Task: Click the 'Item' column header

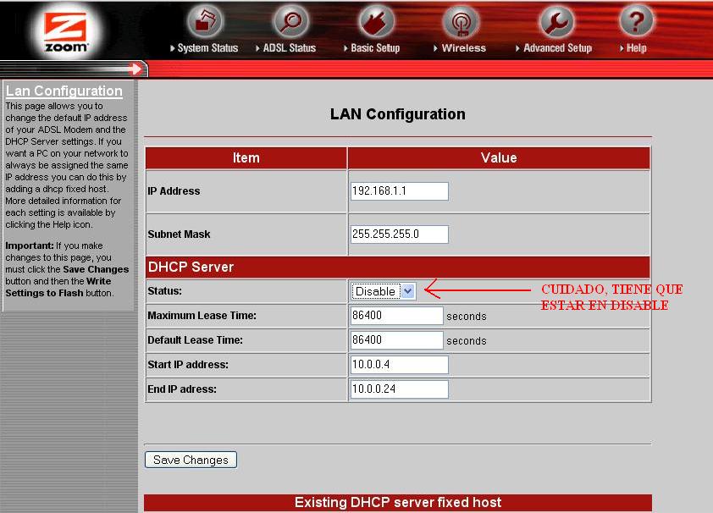Action: coord(246,157)
